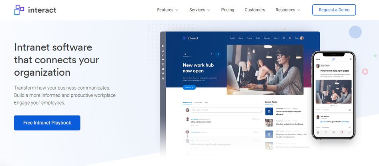Click the more dots in phone bottom bar
This screenshot has width=379, height=166.
pyautogui.click(x=349, y=132)
